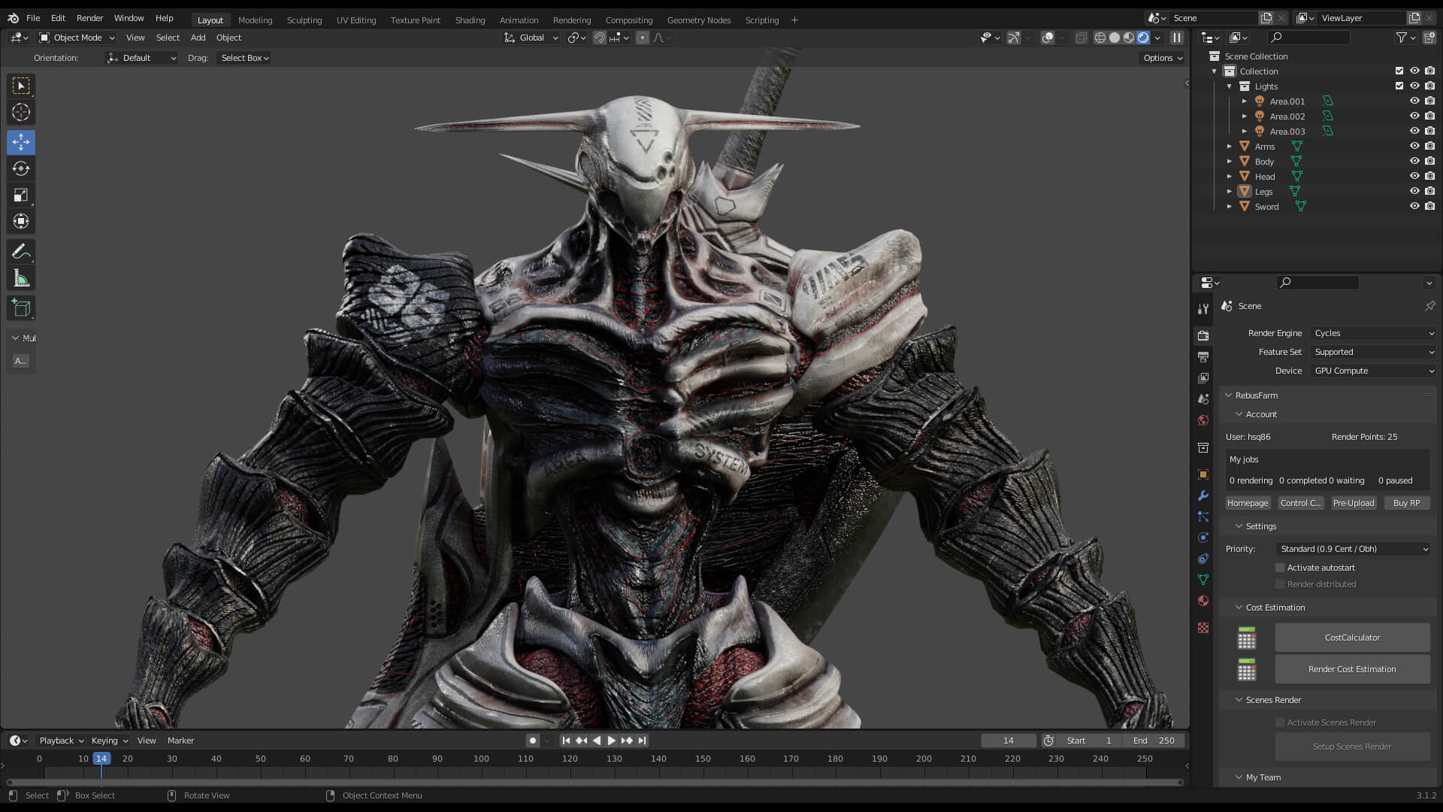Switch to solid viewport shading
The image size is (1443, 812).
1115,38
